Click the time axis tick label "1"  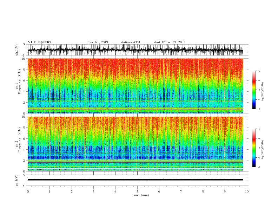tap(49, 191)
